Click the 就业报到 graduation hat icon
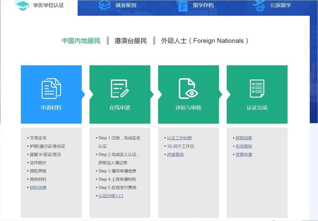Viewport: 318px width, 221px height. pyautogui.click(x=105, y=5)
